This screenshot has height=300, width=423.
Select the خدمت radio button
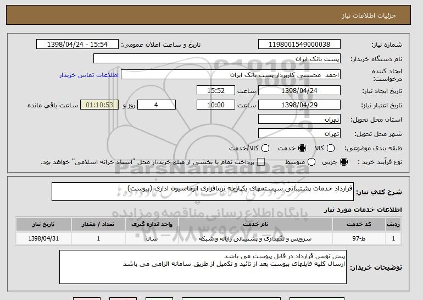pos(302,148)
